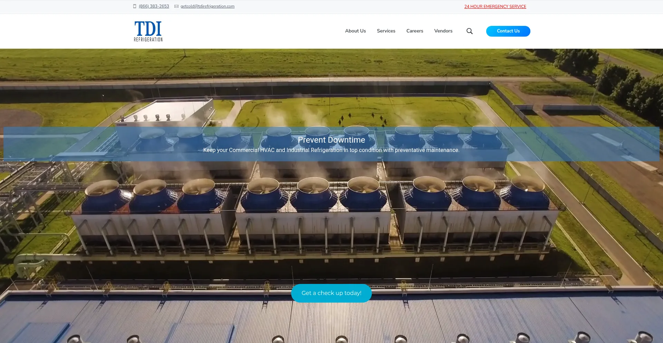Click the Prevent Downtime heading

click(x=331, y=140)
